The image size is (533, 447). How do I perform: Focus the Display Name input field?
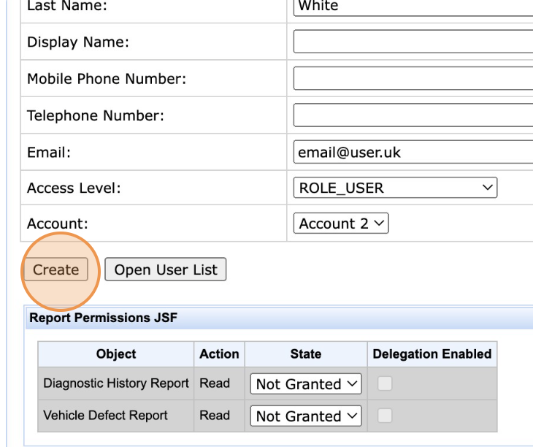(x=413, y=42)
